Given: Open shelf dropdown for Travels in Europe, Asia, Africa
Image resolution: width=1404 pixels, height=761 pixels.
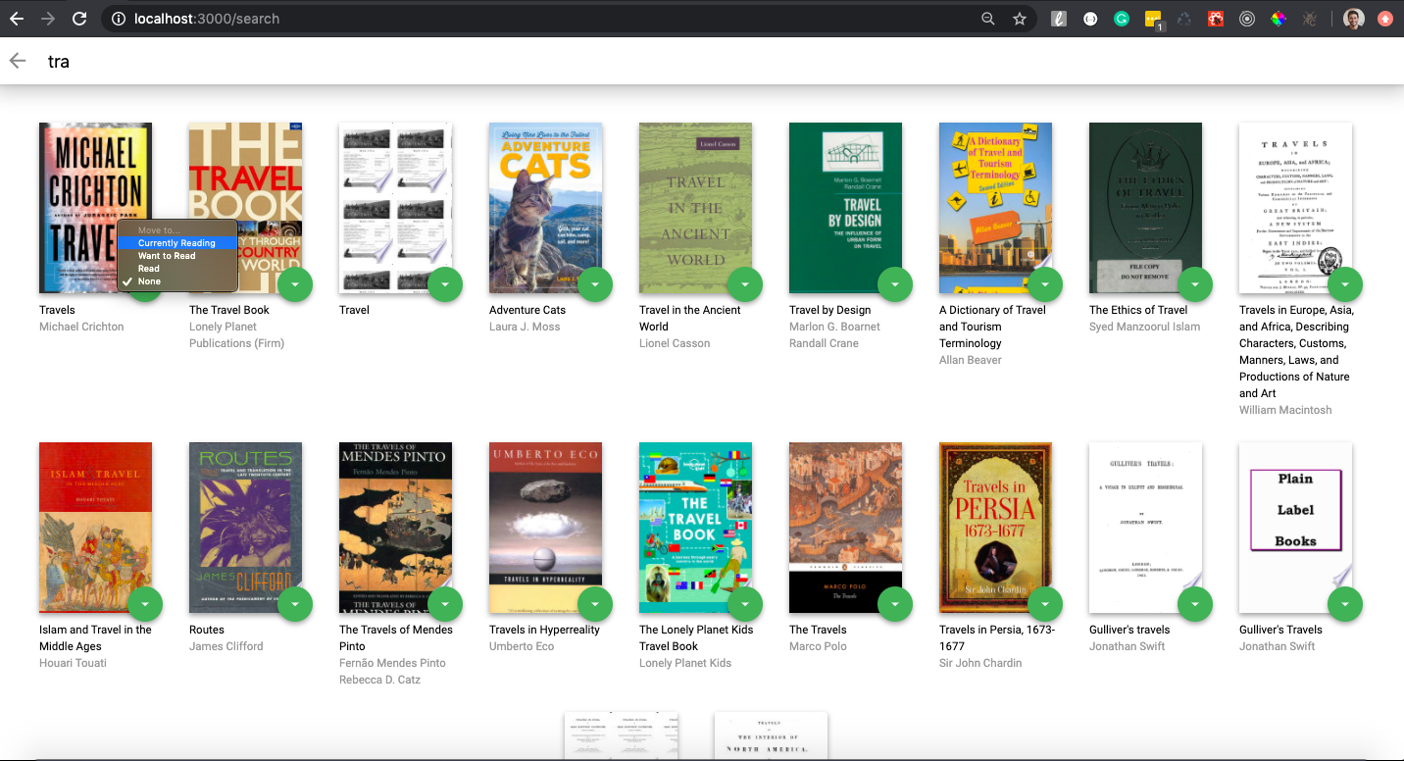Looking at the screenshot, I should point(1345,284).
